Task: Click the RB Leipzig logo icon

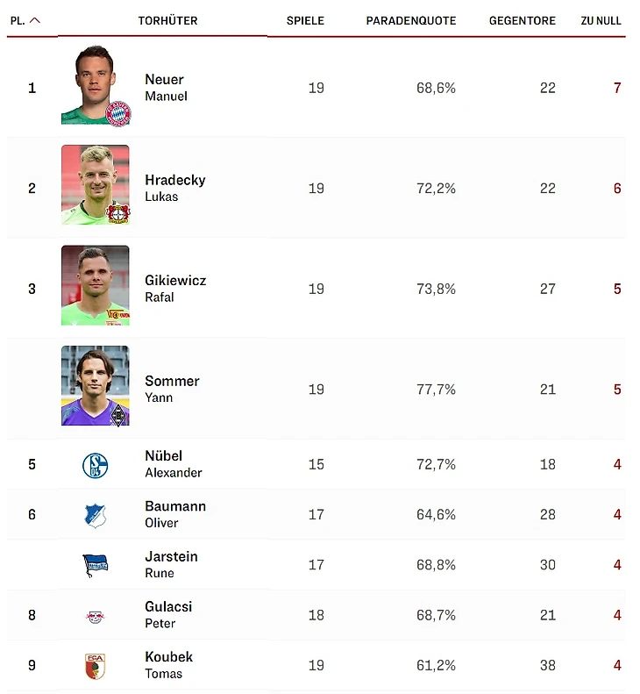Action: pos(95,616)
